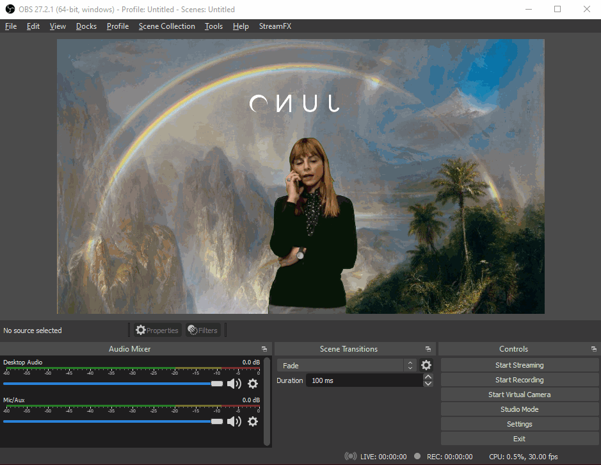Click the Audio Mixer vertical scrollbar
The height and width of the screenshot is (465, 601).
267,402
